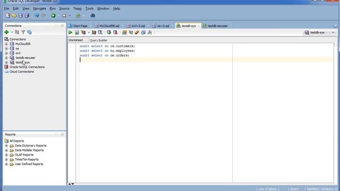Click the Explain Plan icon

[x=83, y=32]
